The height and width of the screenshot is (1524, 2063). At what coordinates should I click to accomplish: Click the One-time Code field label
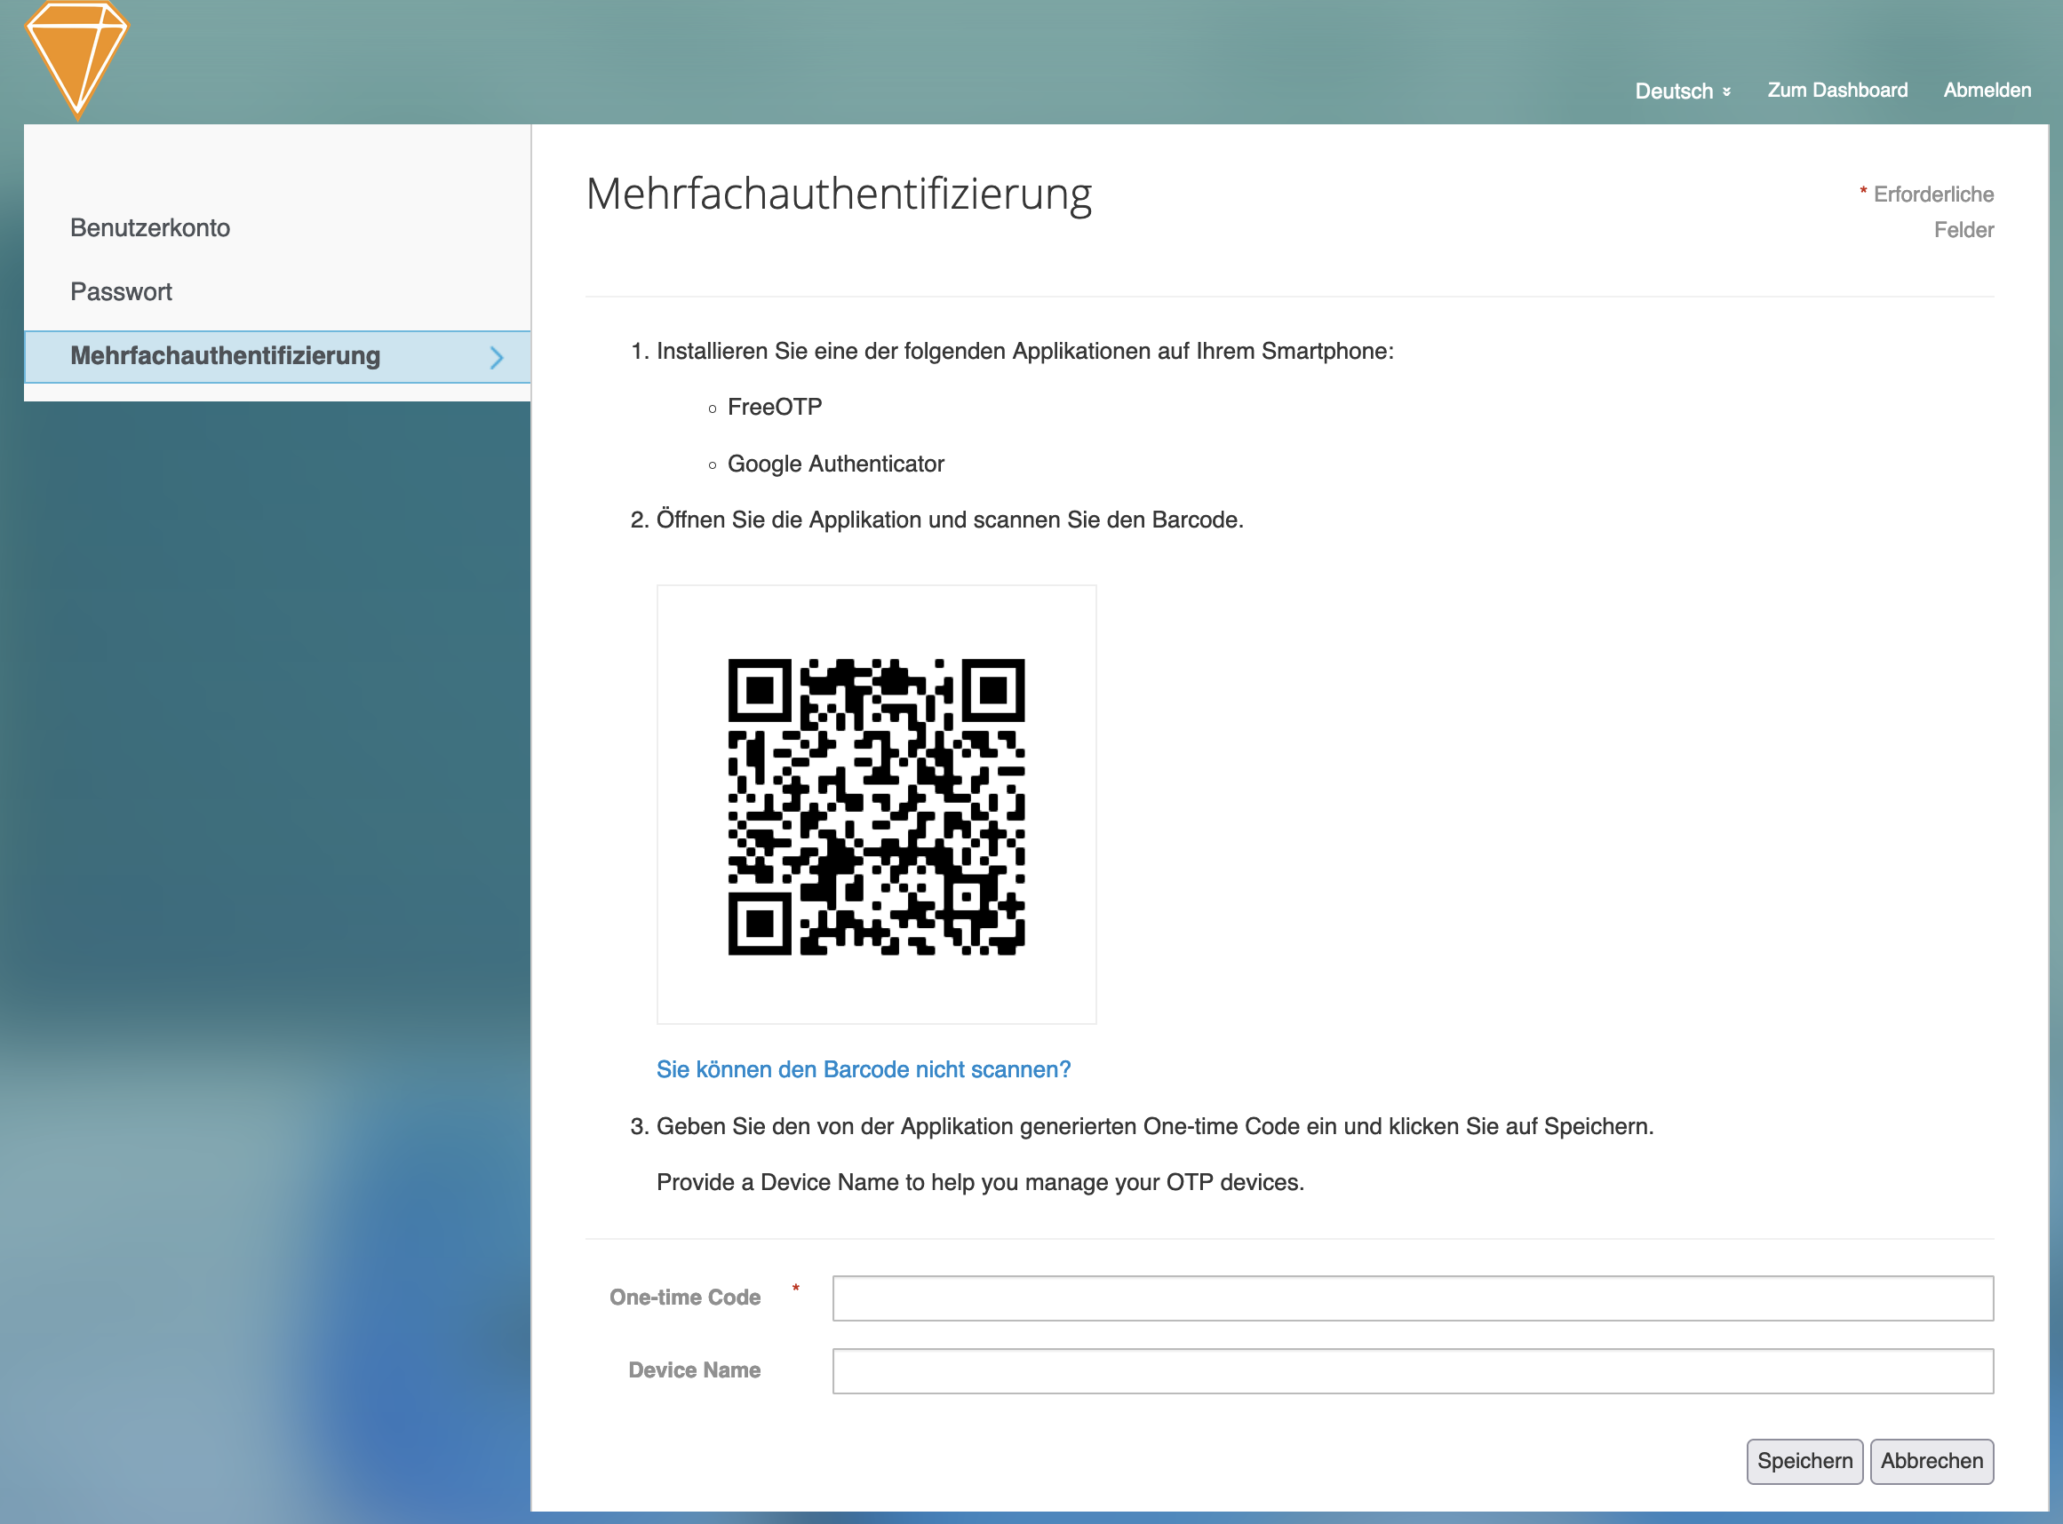(685, 1298)
